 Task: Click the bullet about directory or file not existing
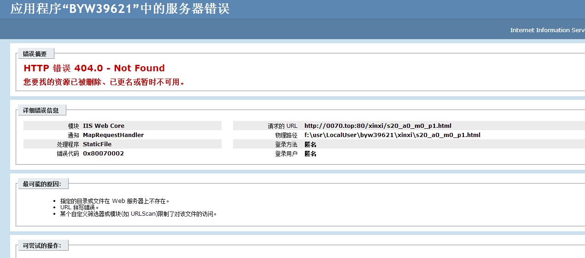pyautogui.click(x=115, y=201)
